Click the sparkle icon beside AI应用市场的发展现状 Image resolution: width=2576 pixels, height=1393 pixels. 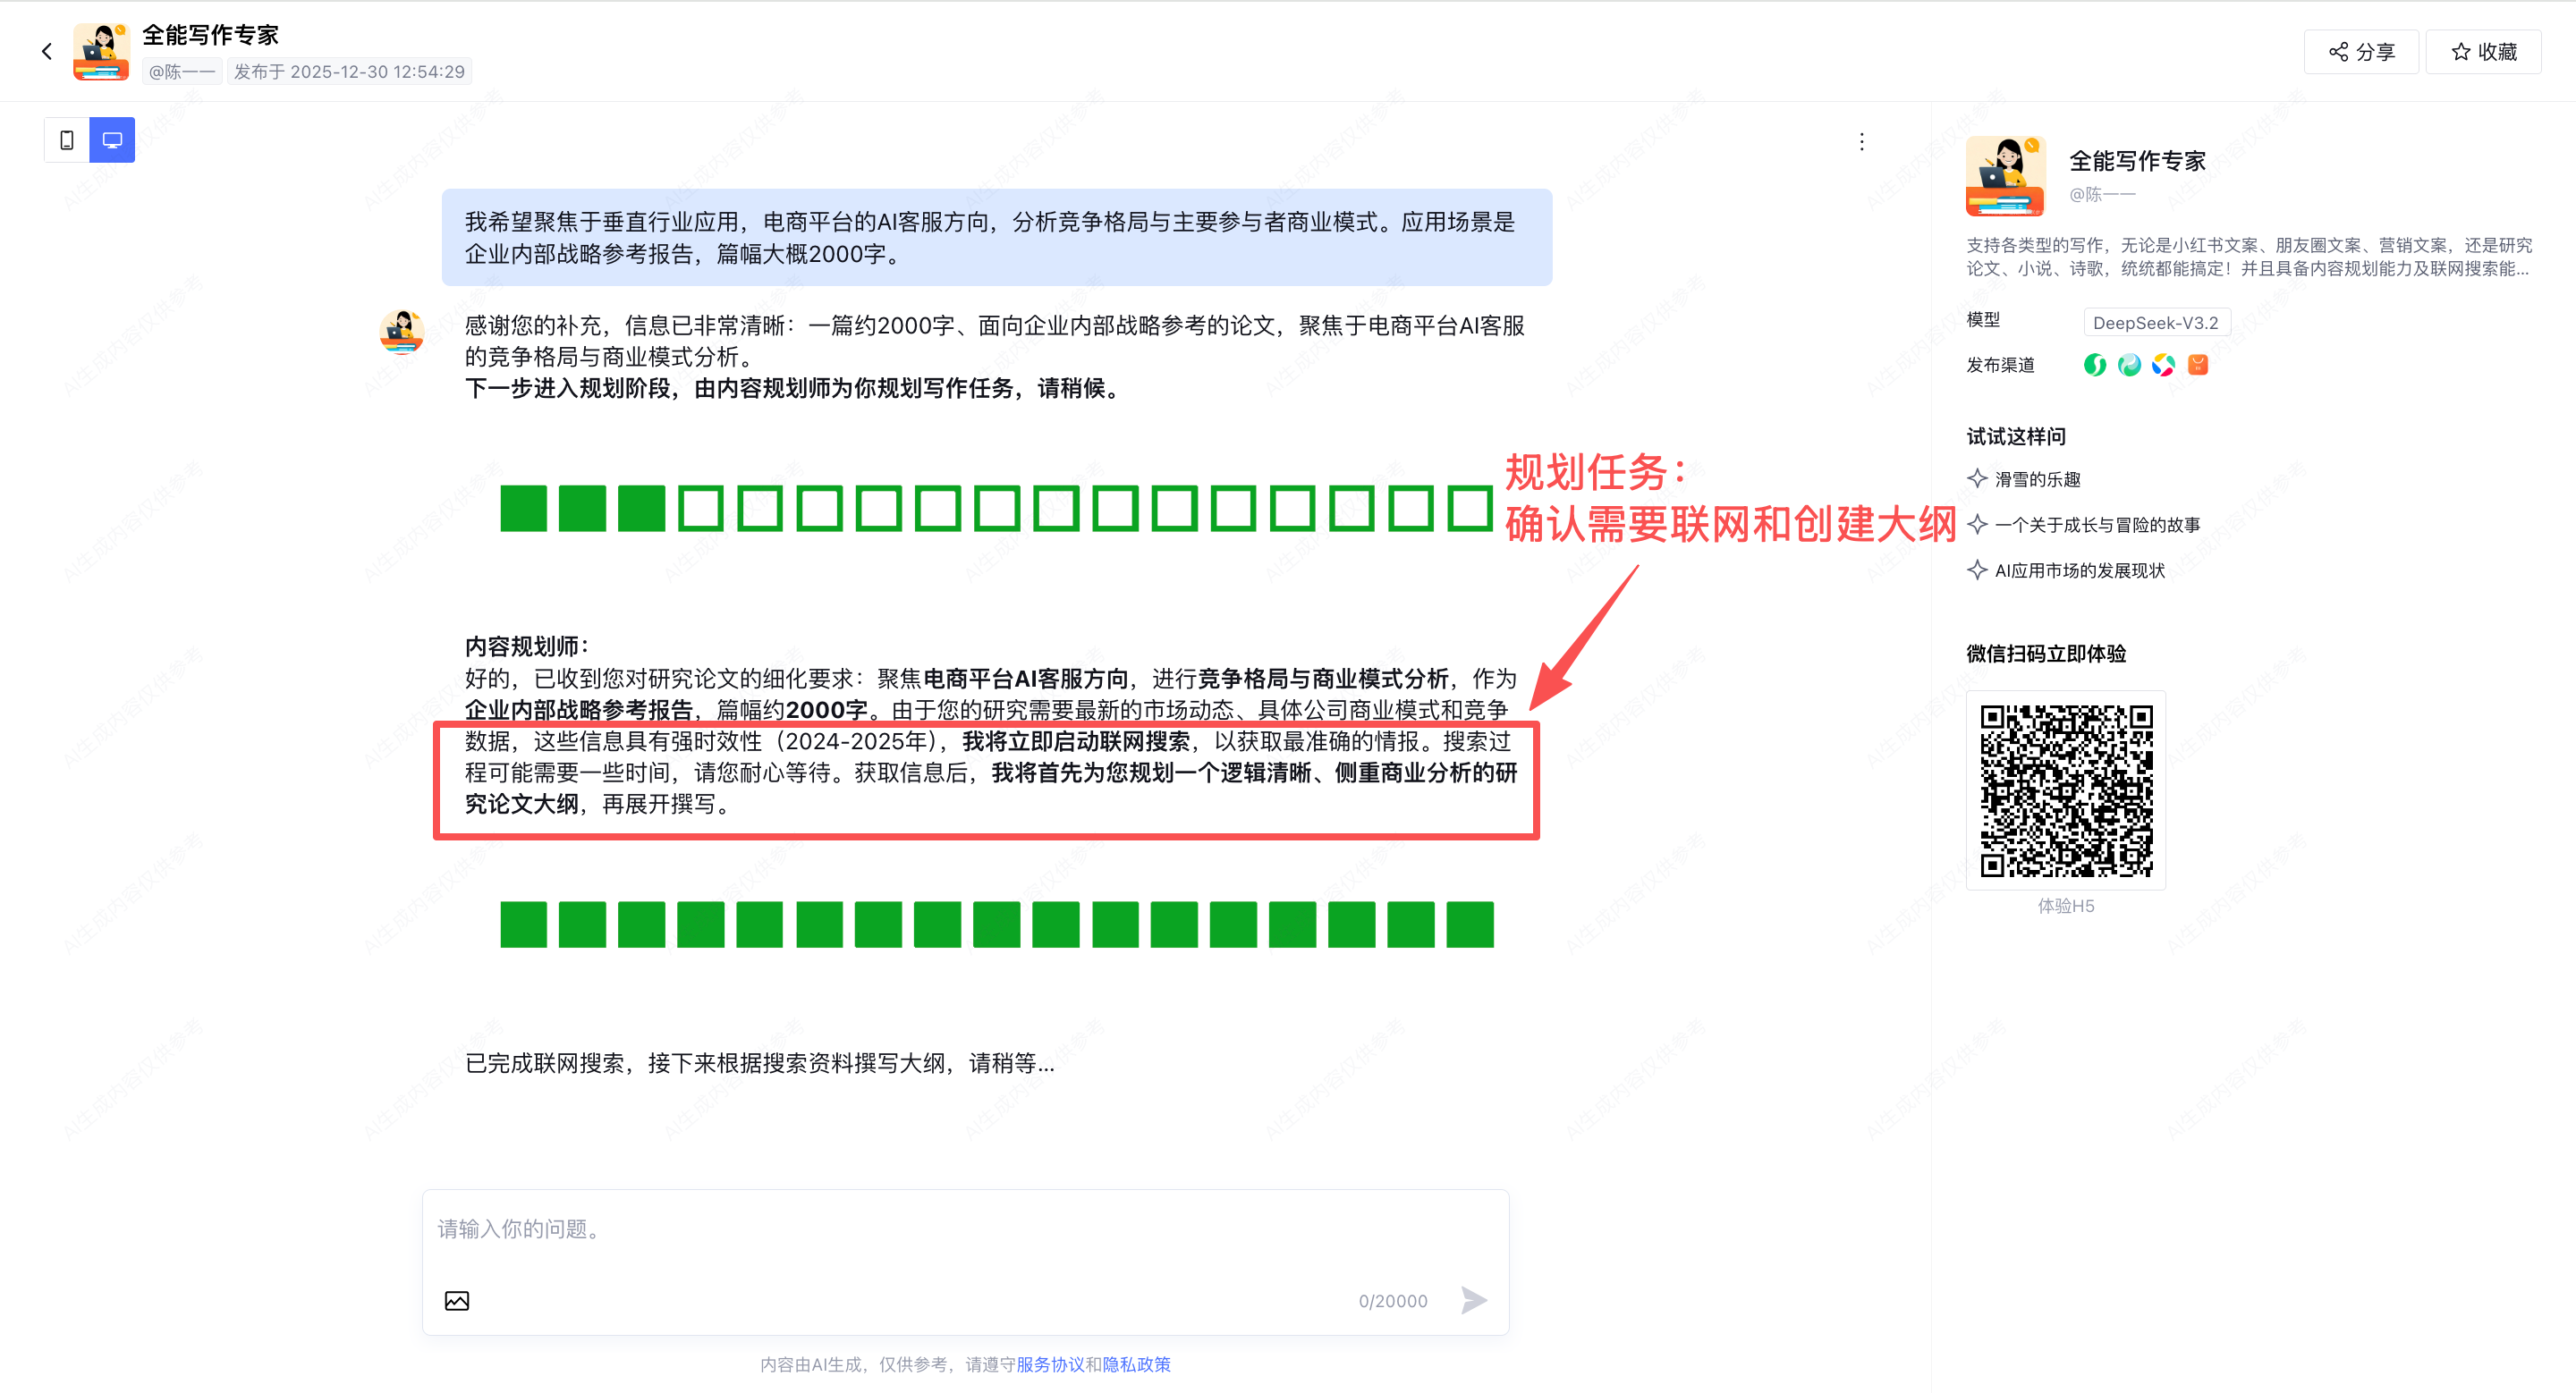pyautogui.click(x=1977, y=570)
